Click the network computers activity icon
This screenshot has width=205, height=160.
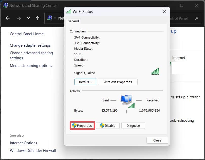(x=127, y=102)
